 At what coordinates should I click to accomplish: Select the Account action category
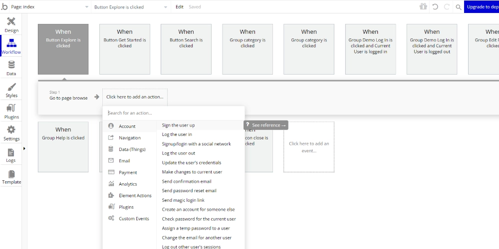coord(130,126)
